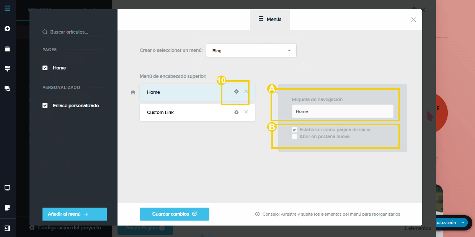Image resolution: width=475 pixels, height=237 pixels.
Task: Remove Home item from the menu
Action: pyautogui.click(x=246, y=92)
